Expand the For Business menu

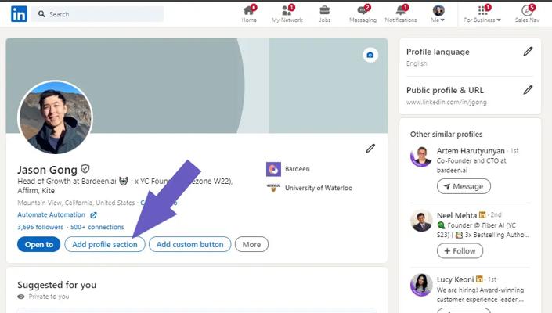[x=482, y=14]
